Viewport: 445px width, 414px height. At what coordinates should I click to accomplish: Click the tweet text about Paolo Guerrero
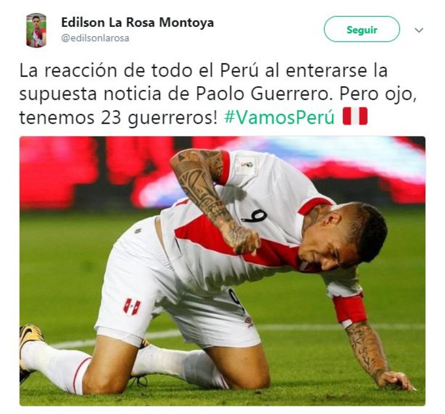[218, 93]
